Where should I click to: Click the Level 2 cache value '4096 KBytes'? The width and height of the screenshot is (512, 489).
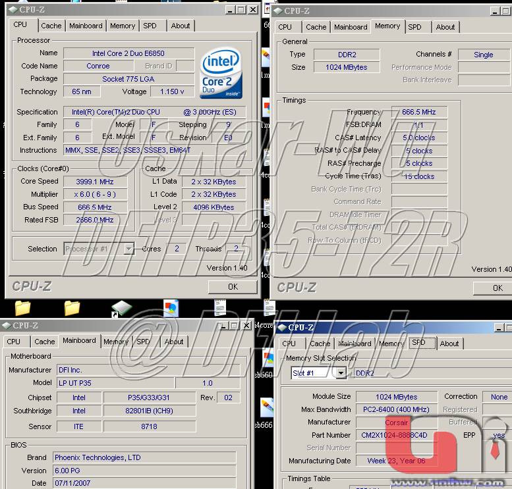214,207
